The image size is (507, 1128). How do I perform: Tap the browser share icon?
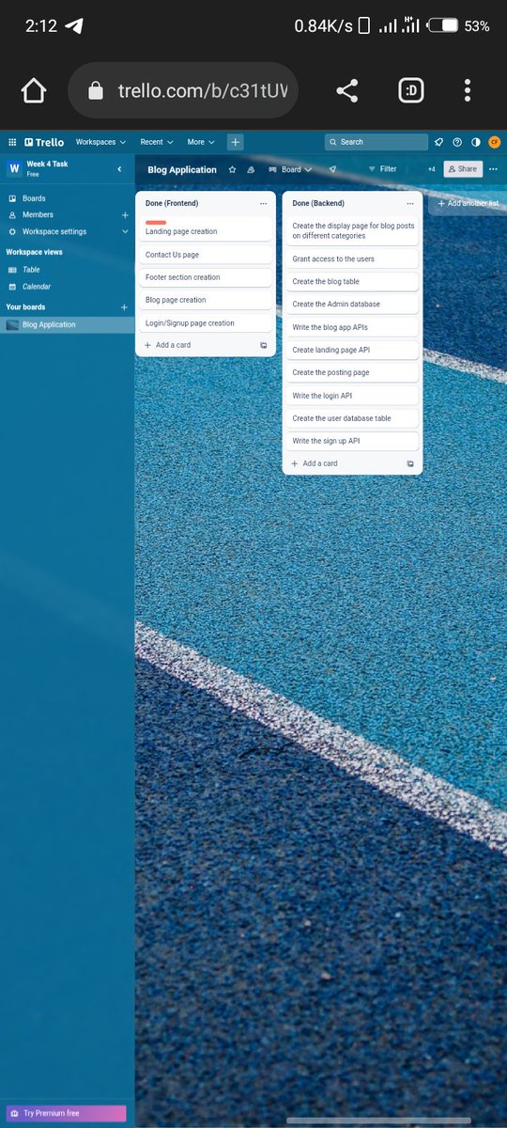(347, 90)
